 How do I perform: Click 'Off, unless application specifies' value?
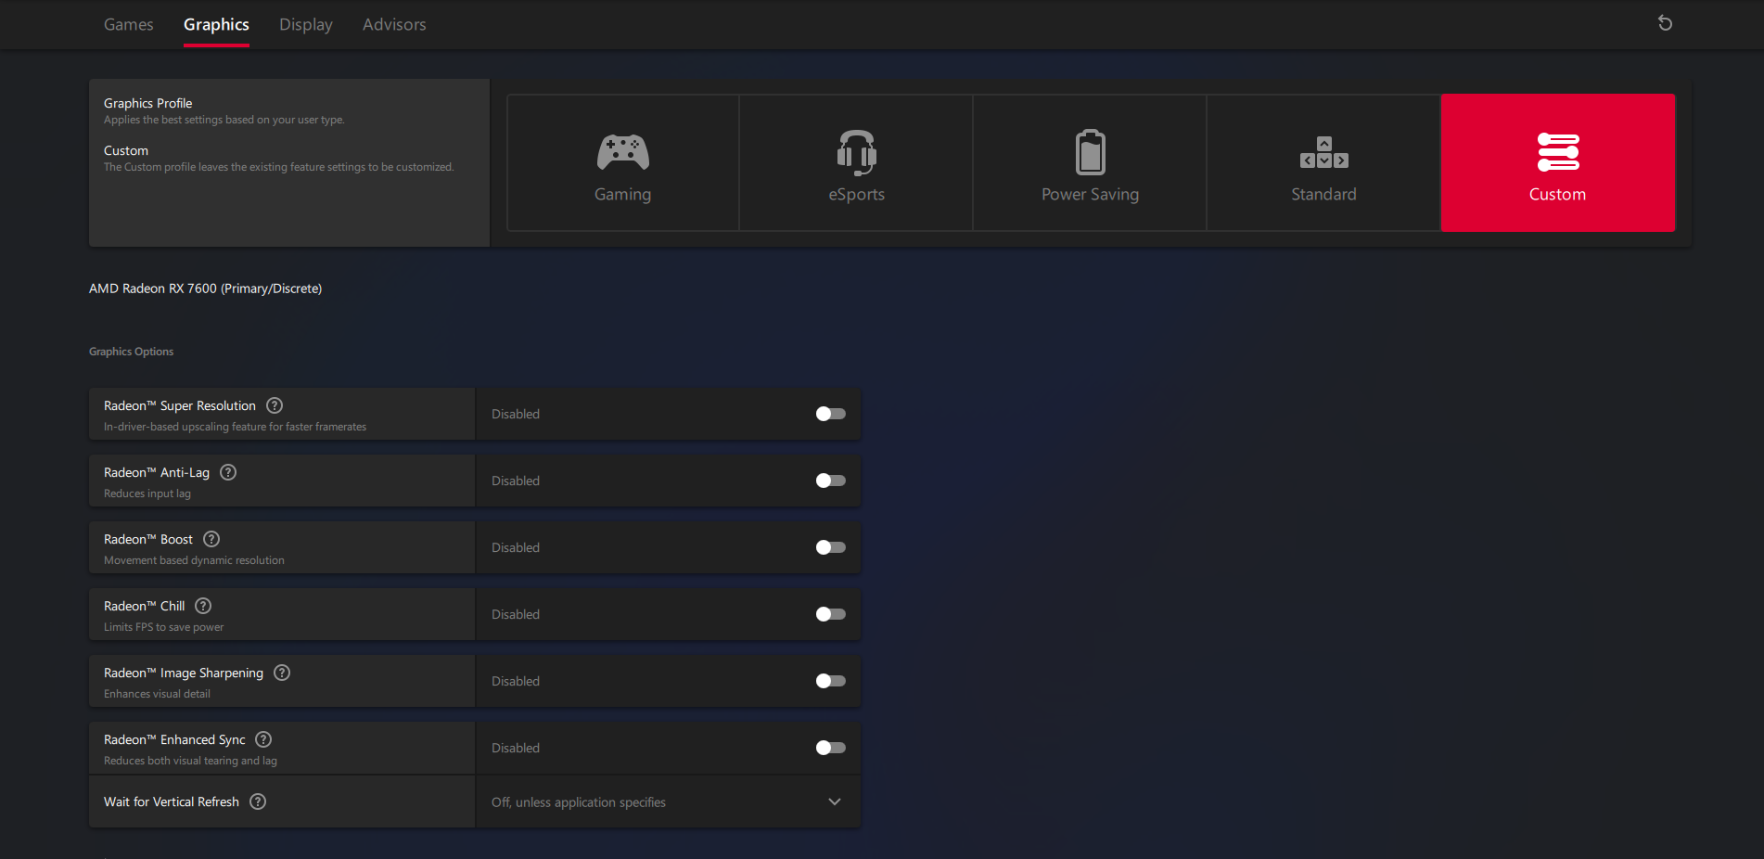tap(579, 802)
